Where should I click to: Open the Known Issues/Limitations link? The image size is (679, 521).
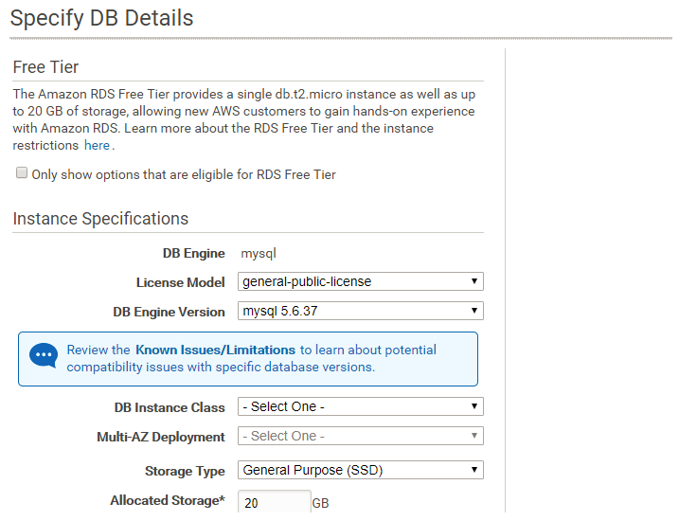(215, 350)
